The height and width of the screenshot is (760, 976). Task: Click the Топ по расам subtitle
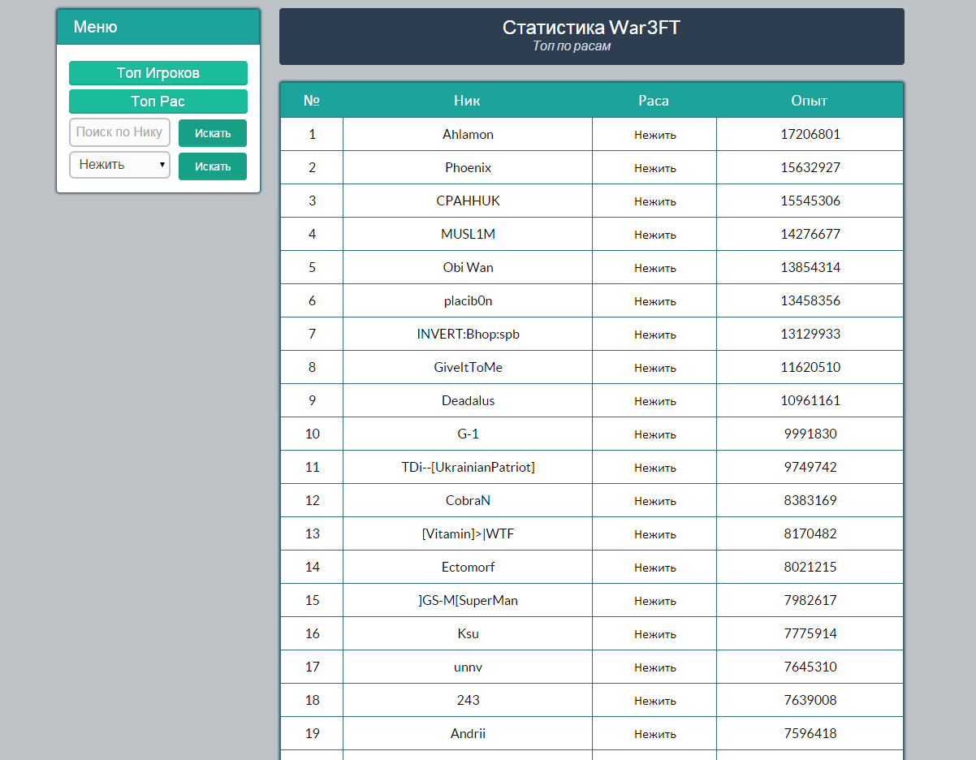point(572,46)
